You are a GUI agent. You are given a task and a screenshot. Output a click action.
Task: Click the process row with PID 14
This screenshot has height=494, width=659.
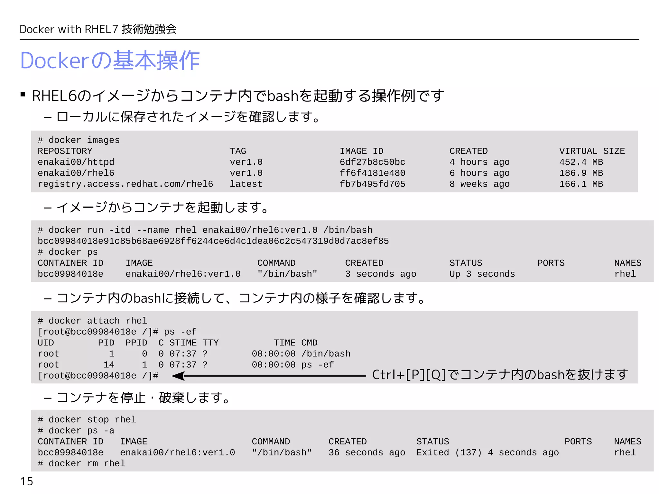pos(186,365)
